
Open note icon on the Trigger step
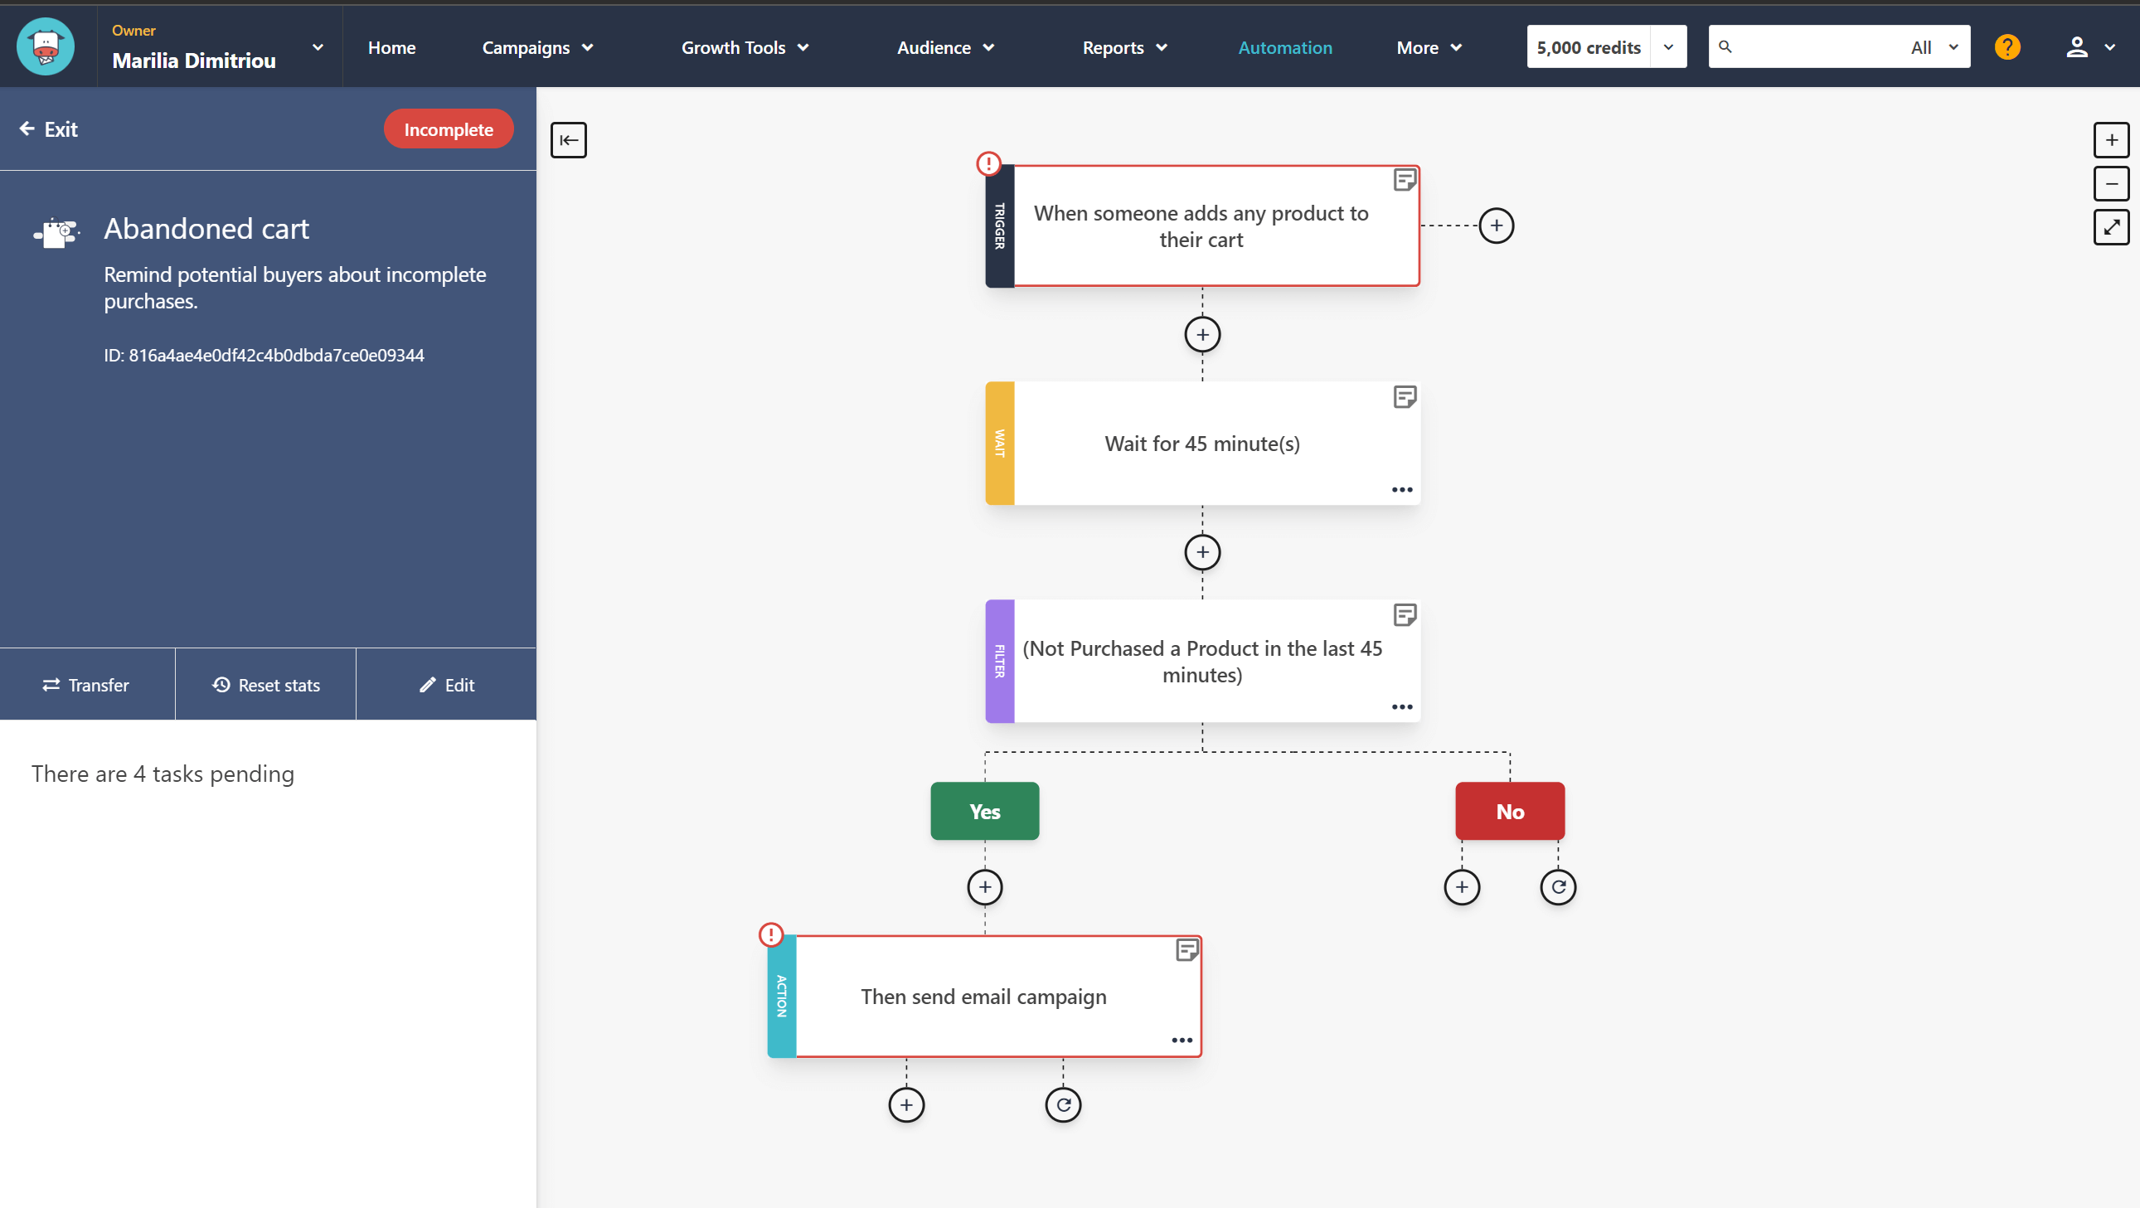pos(1404,179)
